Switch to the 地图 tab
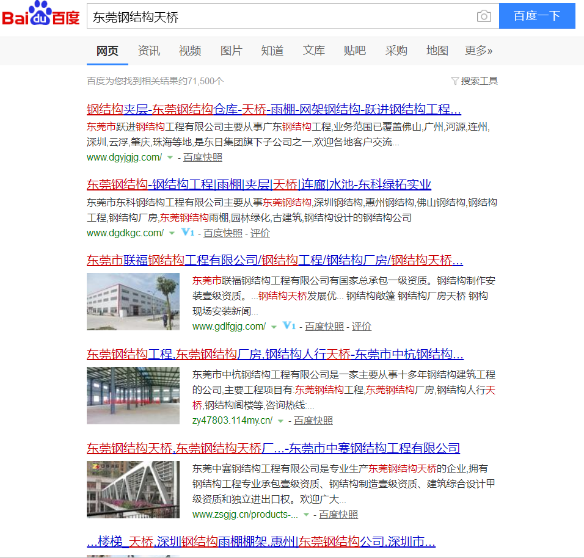The image size is (584, 558). [437, 51]
